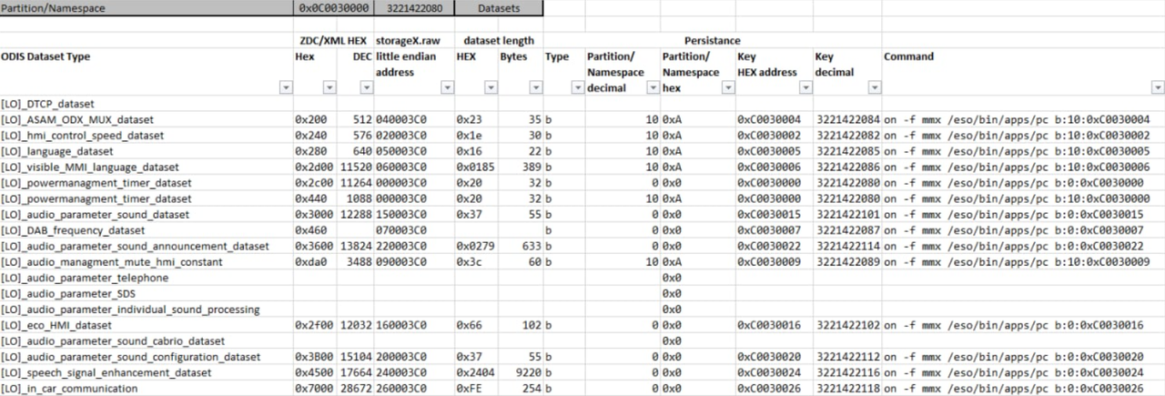
Task: Select the [LO]_audio_parameter_individual_sound_processing cell
Action: tap(147, 310)
